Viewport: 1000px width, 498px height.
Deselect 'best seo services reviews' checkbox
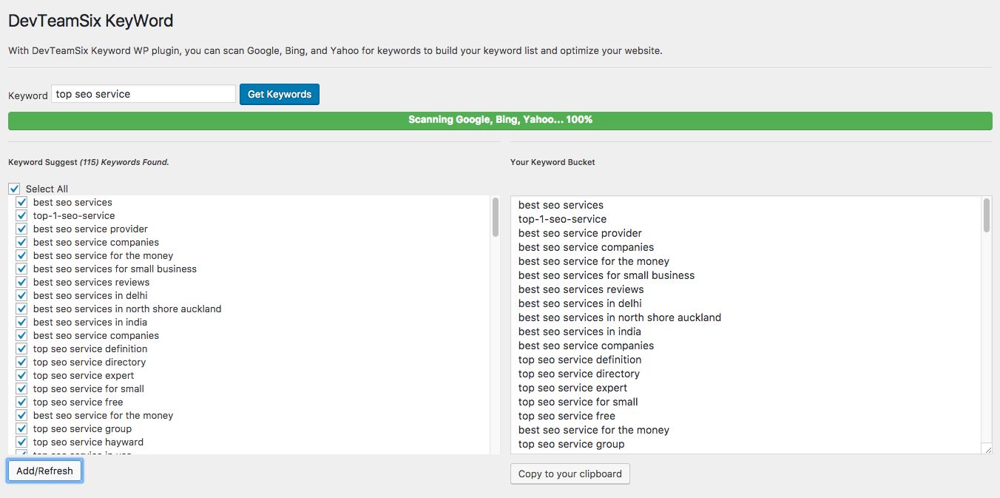[21, 282]
